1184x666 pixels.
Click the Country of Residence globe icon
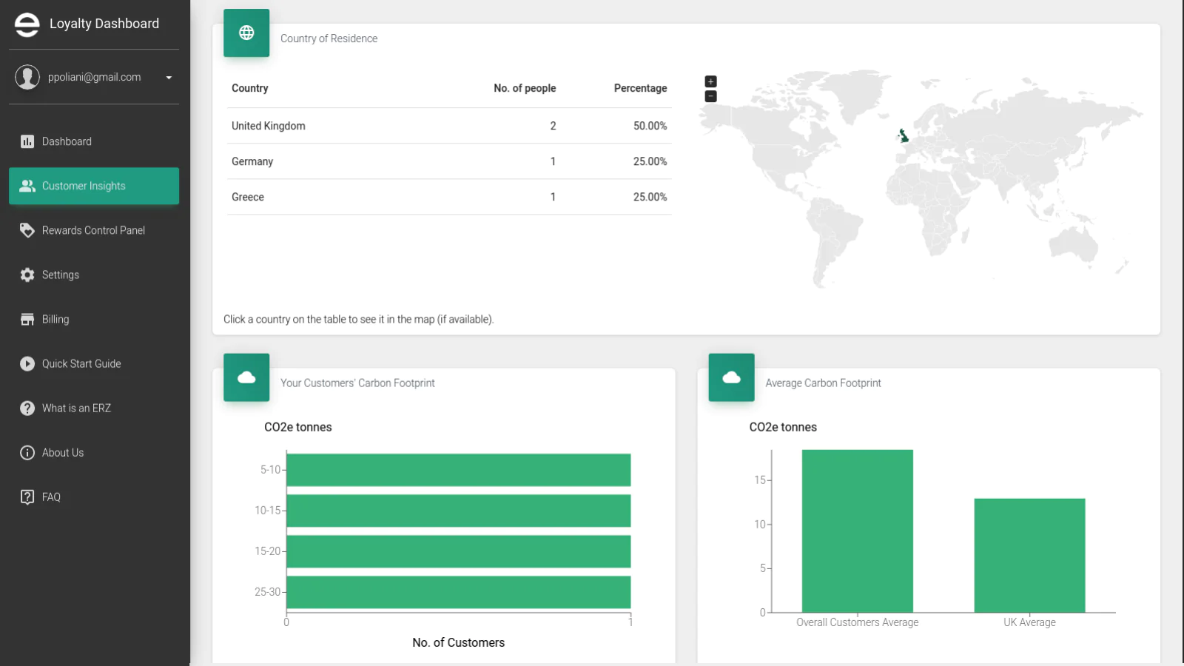pos(246,33)
